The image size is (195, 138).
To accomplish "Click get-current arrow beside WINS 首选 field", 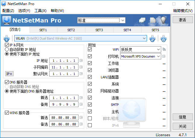I will (81, 118).
